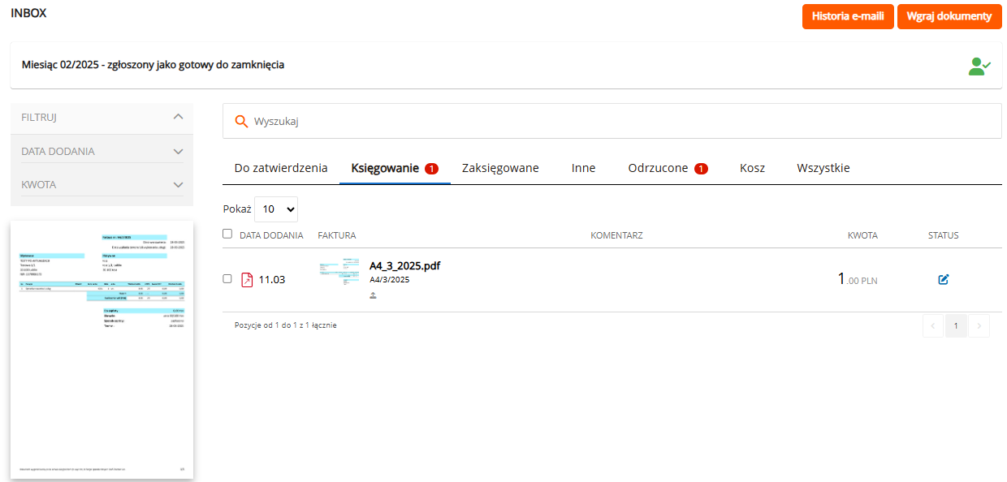Click the Wgraj dokumenty button

(949, 16)
